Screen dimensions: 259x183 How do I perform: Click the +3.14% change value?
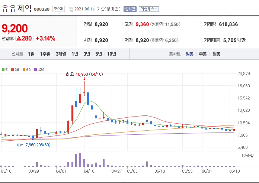pos(45,38)
